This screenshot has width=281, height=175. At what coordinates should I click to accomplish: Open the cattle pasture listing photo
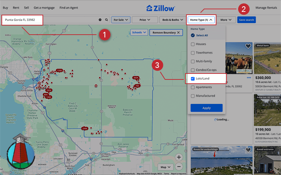click(239, 58)
